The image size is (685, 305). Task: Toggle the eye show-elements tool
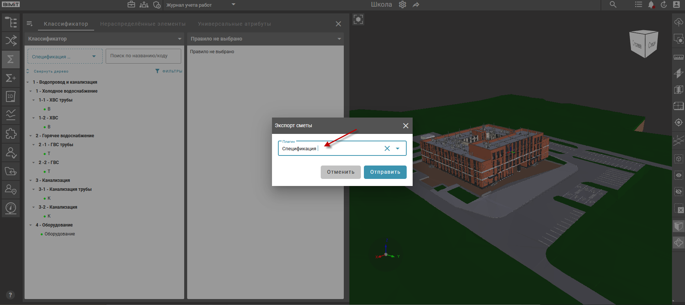678,175
